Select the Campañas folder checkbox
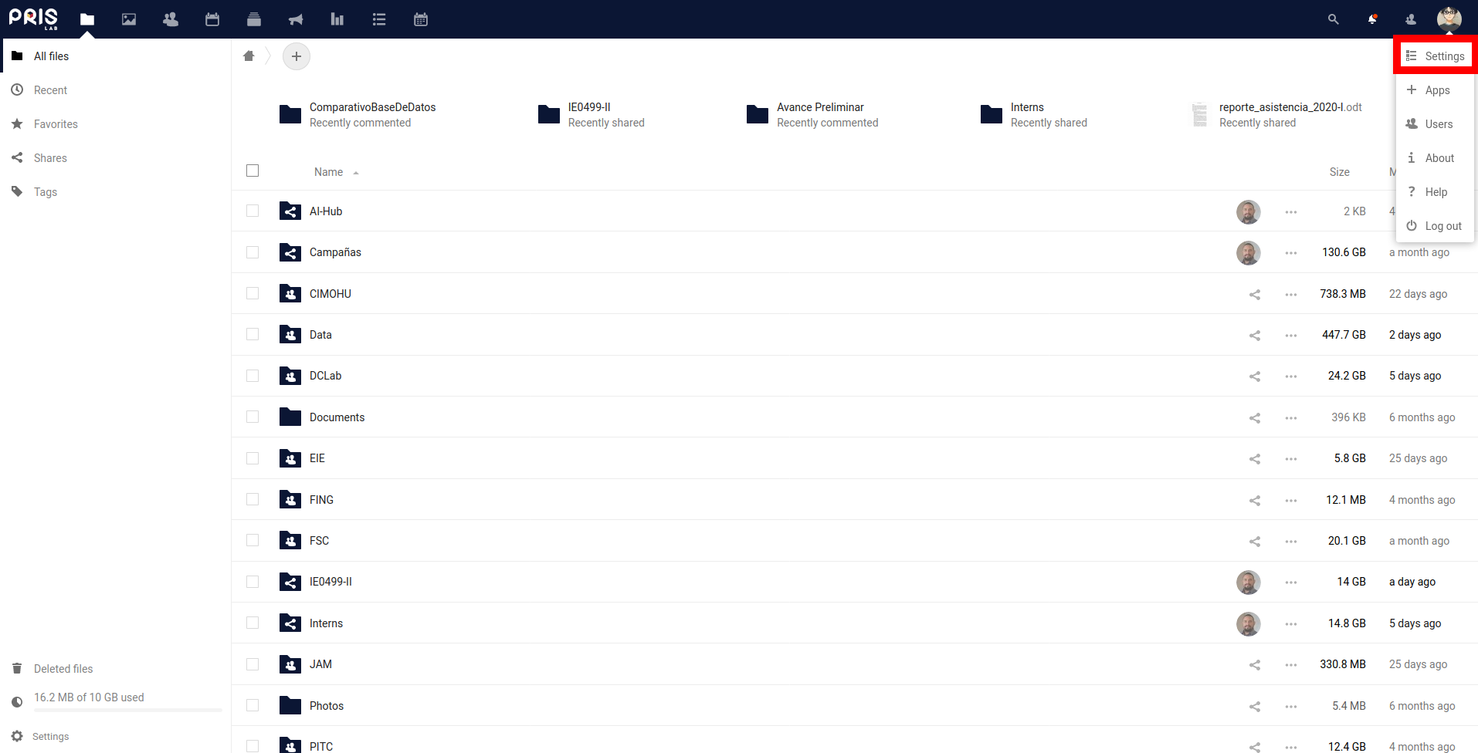This screenshot has width=1478, height=753. 253,252
